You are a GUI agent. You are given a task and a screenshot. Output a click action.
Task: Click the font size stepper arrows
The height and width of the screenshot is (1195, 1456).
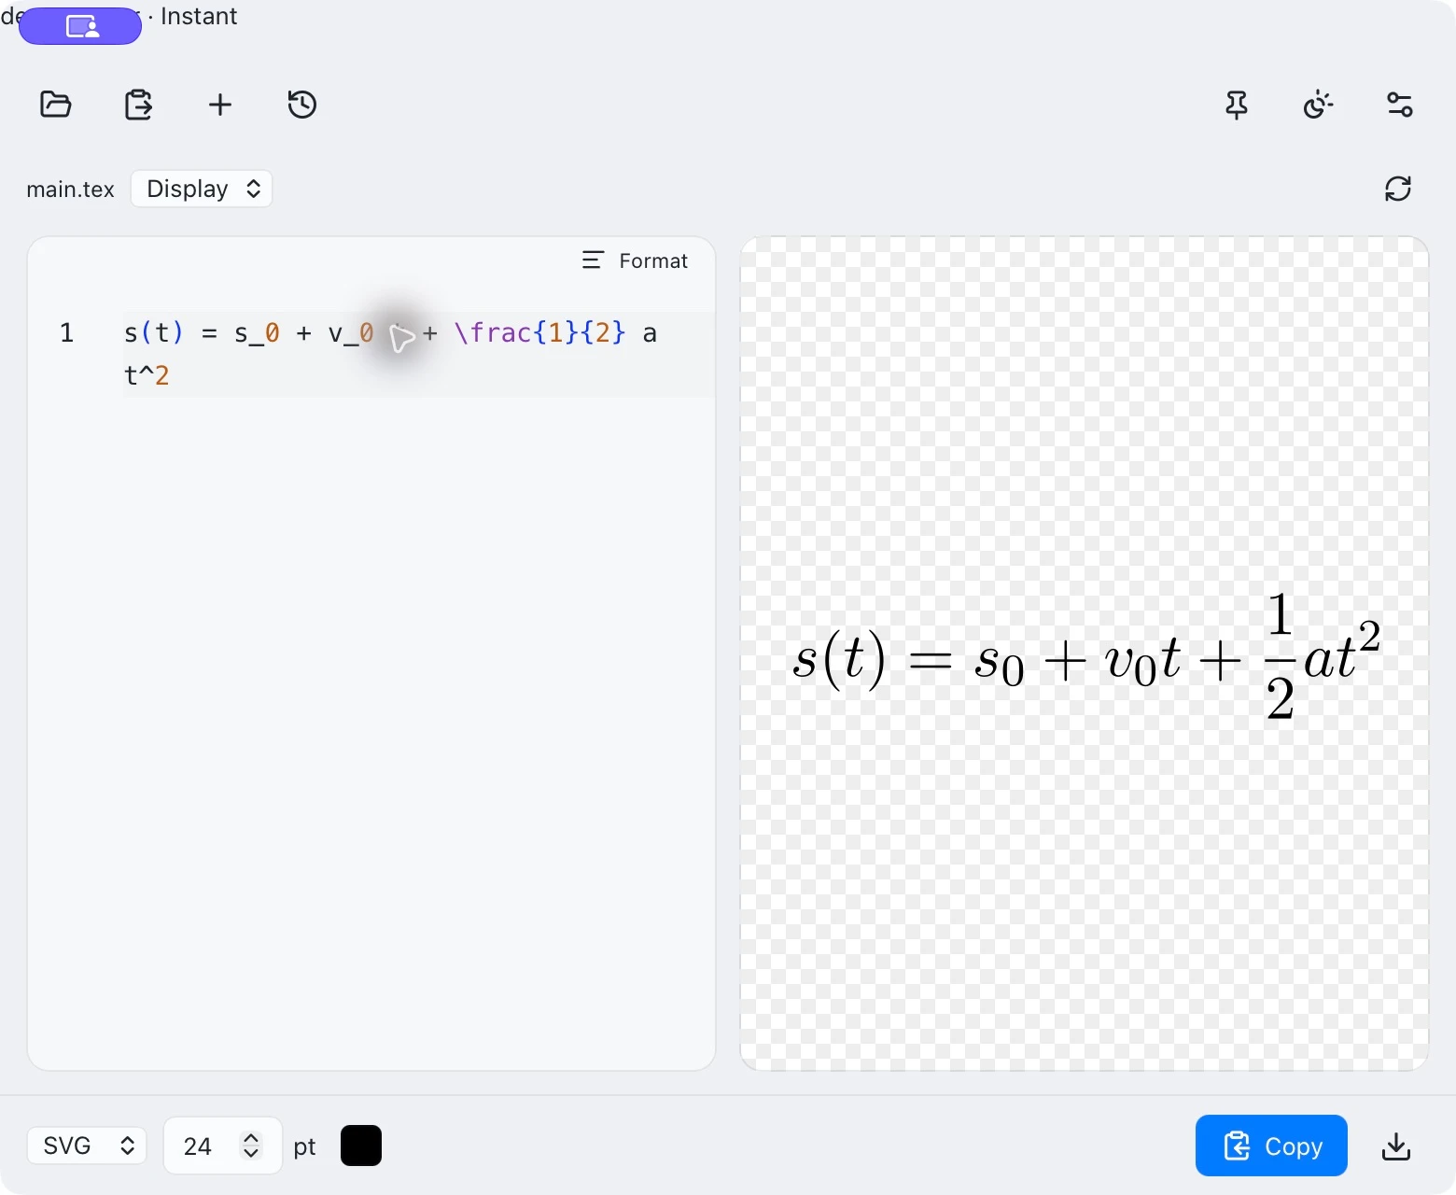(251, 1146)
